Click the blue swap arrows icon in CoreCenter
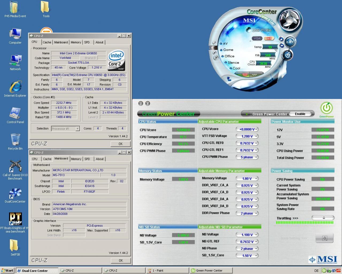The image size is (342, 274). (229, 79)
